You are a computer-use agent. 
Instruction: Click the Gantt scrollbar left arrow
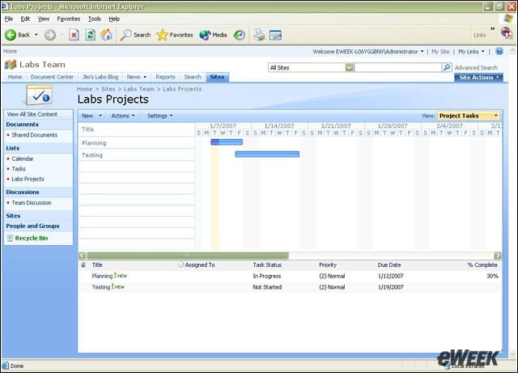pos(83,256)
